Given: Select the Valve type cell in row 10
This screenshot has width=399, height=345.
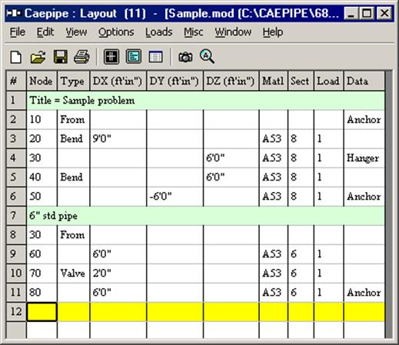Looking at the screenshot, I should 74,274.
